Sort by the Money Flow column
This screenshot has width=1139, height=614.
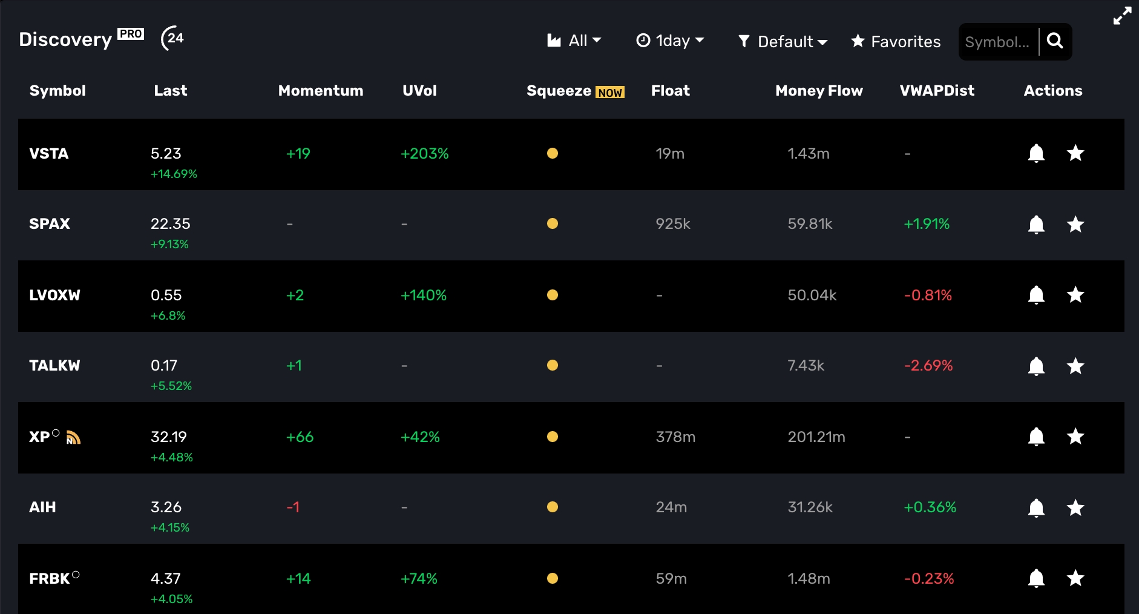(818, 91)
